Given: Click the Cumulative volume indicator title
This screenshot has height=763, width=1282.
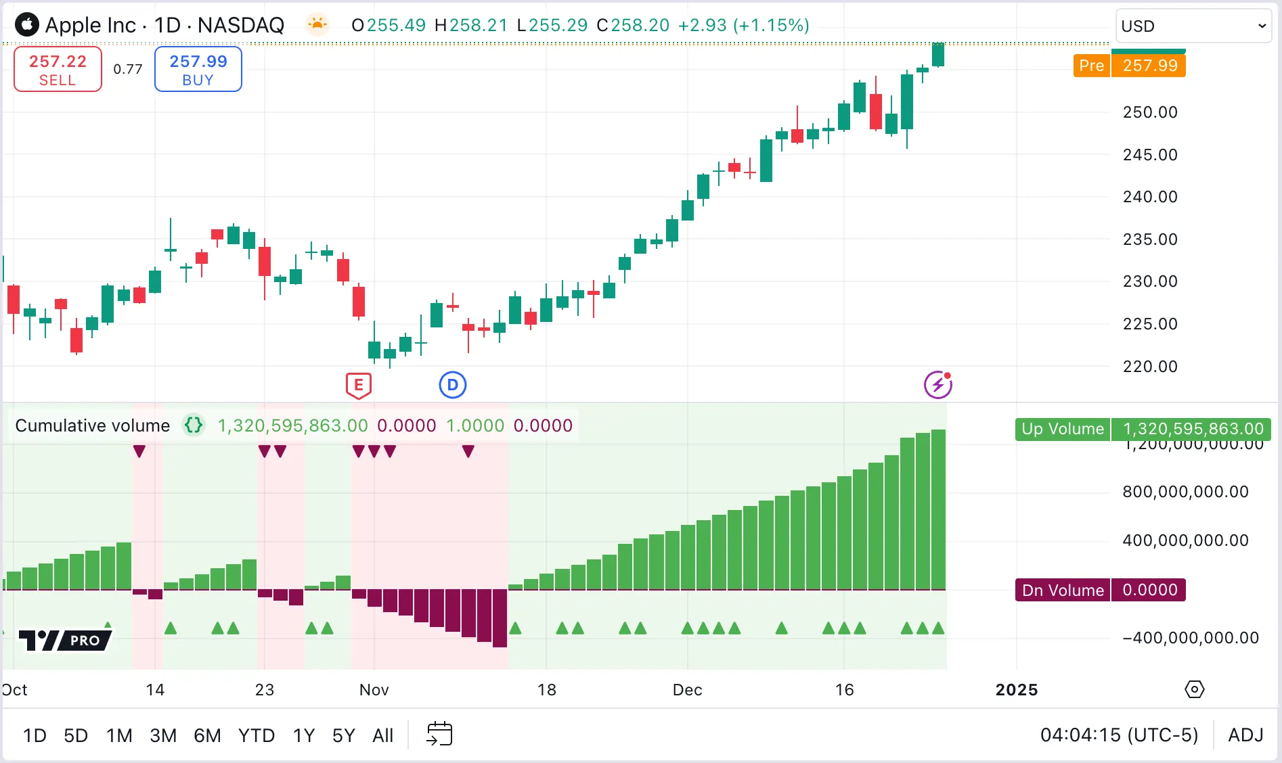Looking at the screenshot, I should [x=93, y=425].
